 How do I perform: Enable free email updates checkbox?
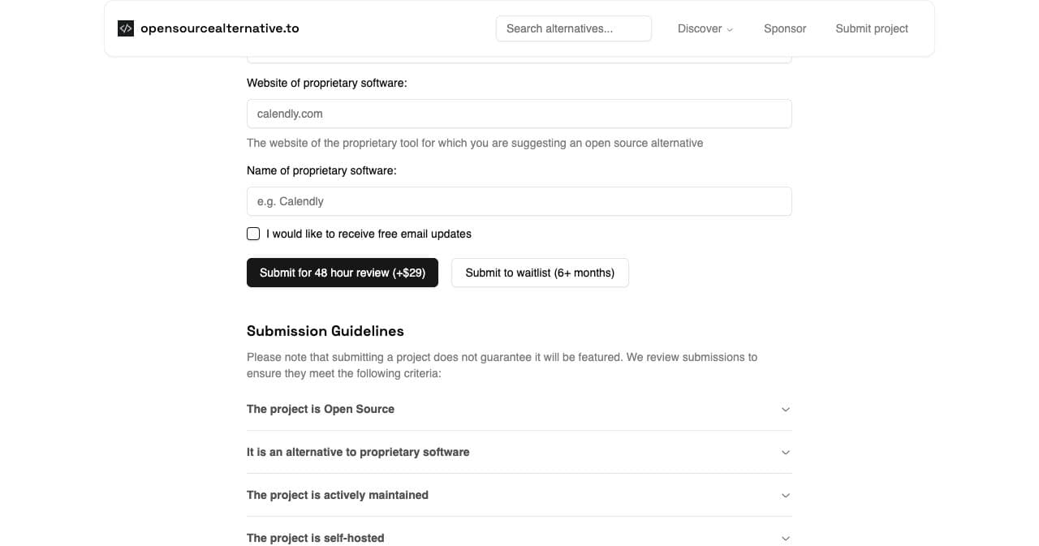pos(253,234)
